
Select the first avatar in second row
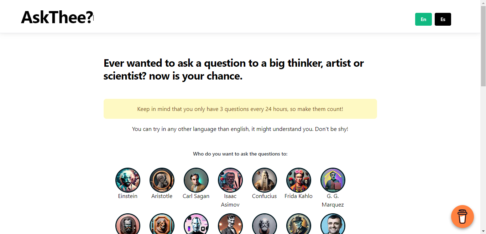pyautogui.click(x=128, y=224)
